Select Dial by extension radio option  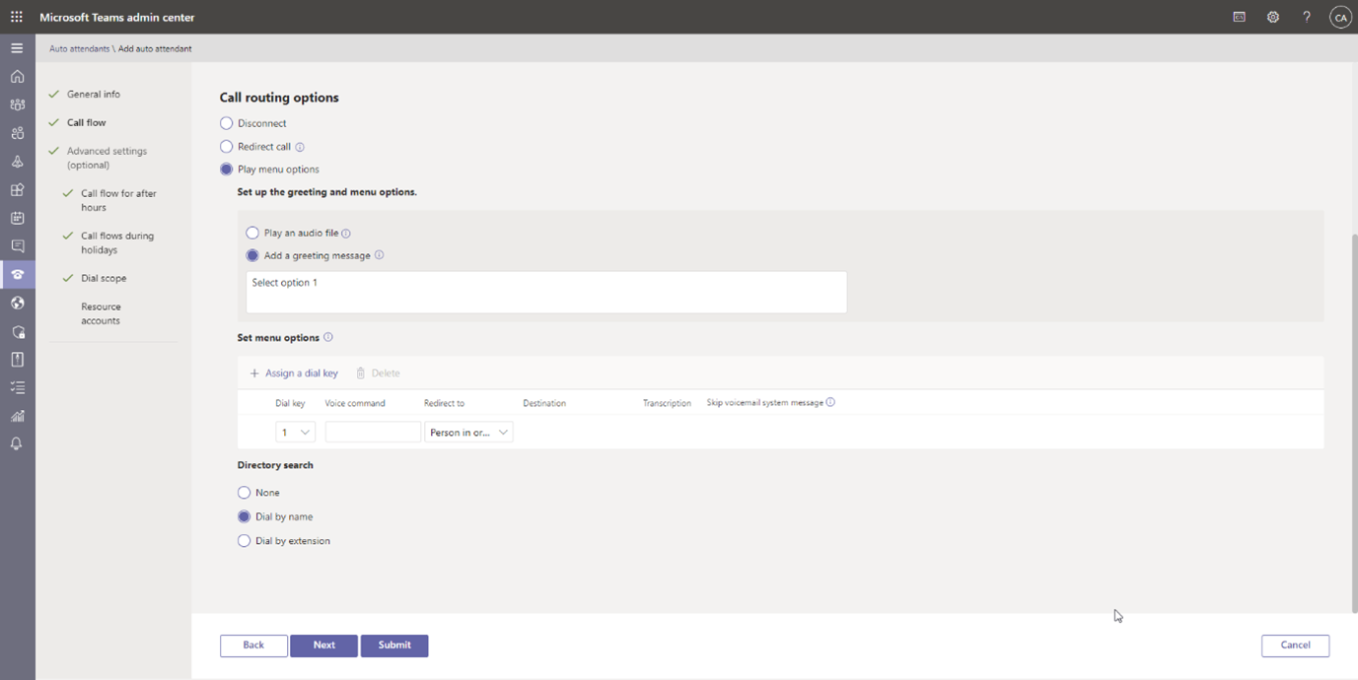(x=245, y=541)
